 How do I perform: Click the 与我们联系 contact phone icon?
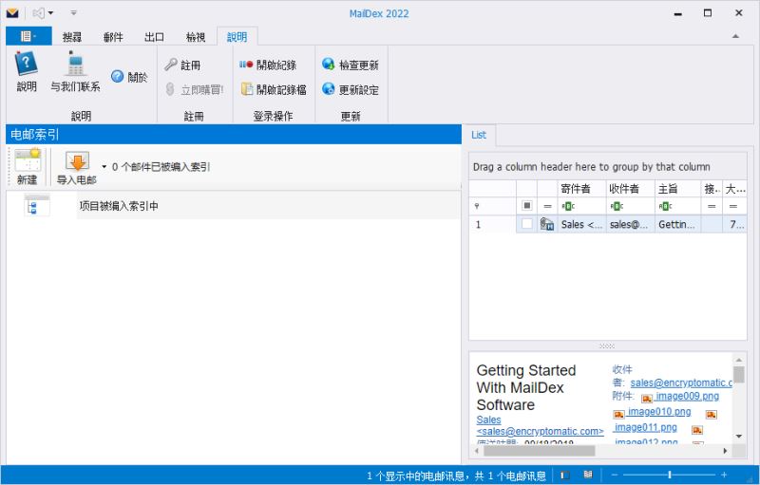[75, 64]
